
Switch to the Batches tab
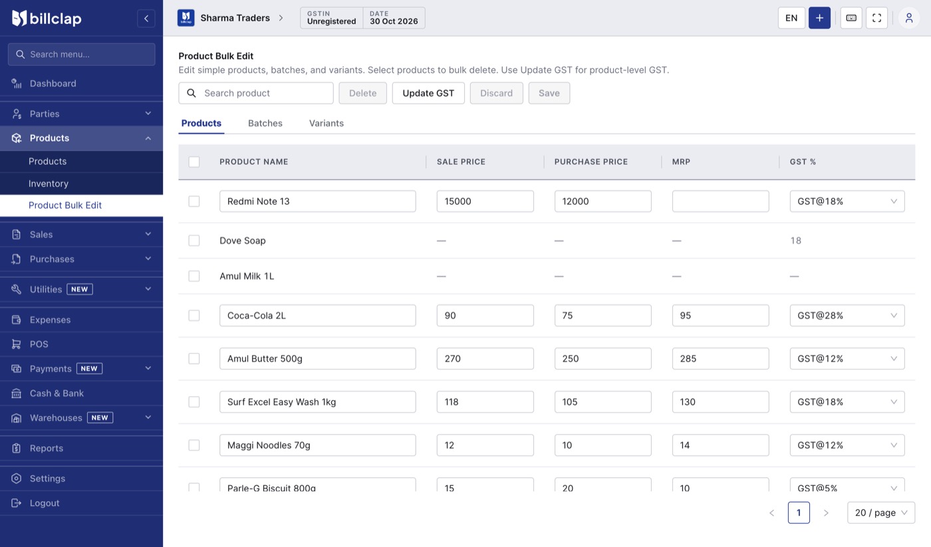coord(265,123)
